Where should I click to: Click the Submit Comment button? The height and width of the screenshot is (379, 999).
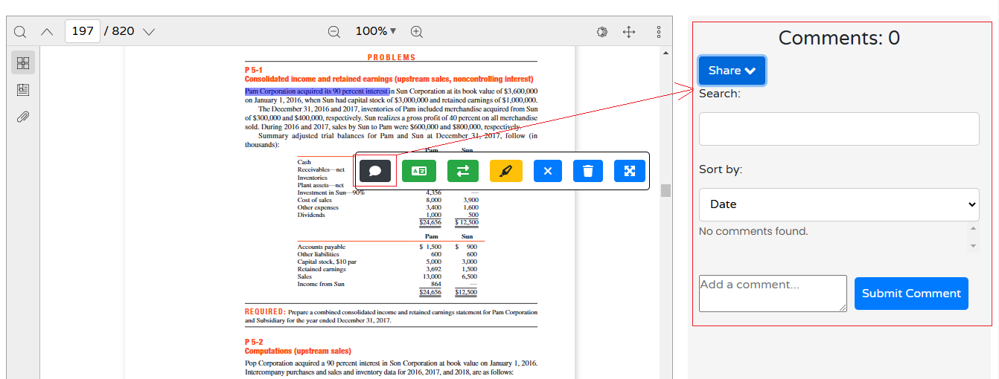point(911,294)
